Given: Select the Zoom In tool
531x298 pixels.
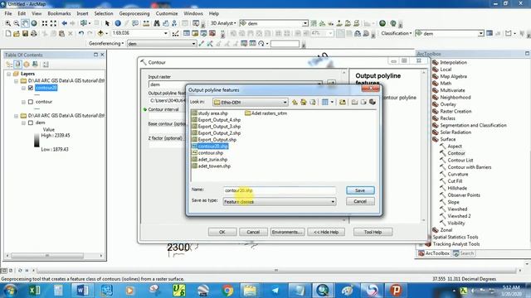Looking at the screenshot, I should point(7,23).
